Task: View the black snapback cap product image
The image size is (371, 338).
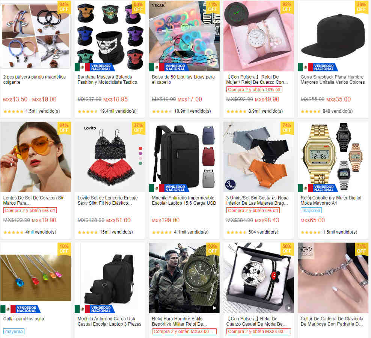Action: tap(333, 36)
